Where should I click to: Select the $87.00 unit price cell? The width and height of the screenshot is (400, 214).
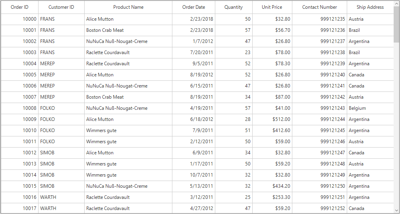point(272,97)
